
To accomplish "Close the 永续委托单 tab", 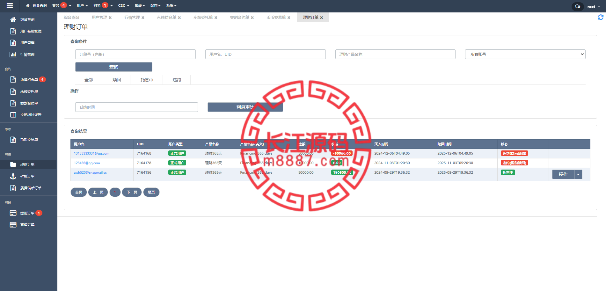I will [x=216, y=18].
